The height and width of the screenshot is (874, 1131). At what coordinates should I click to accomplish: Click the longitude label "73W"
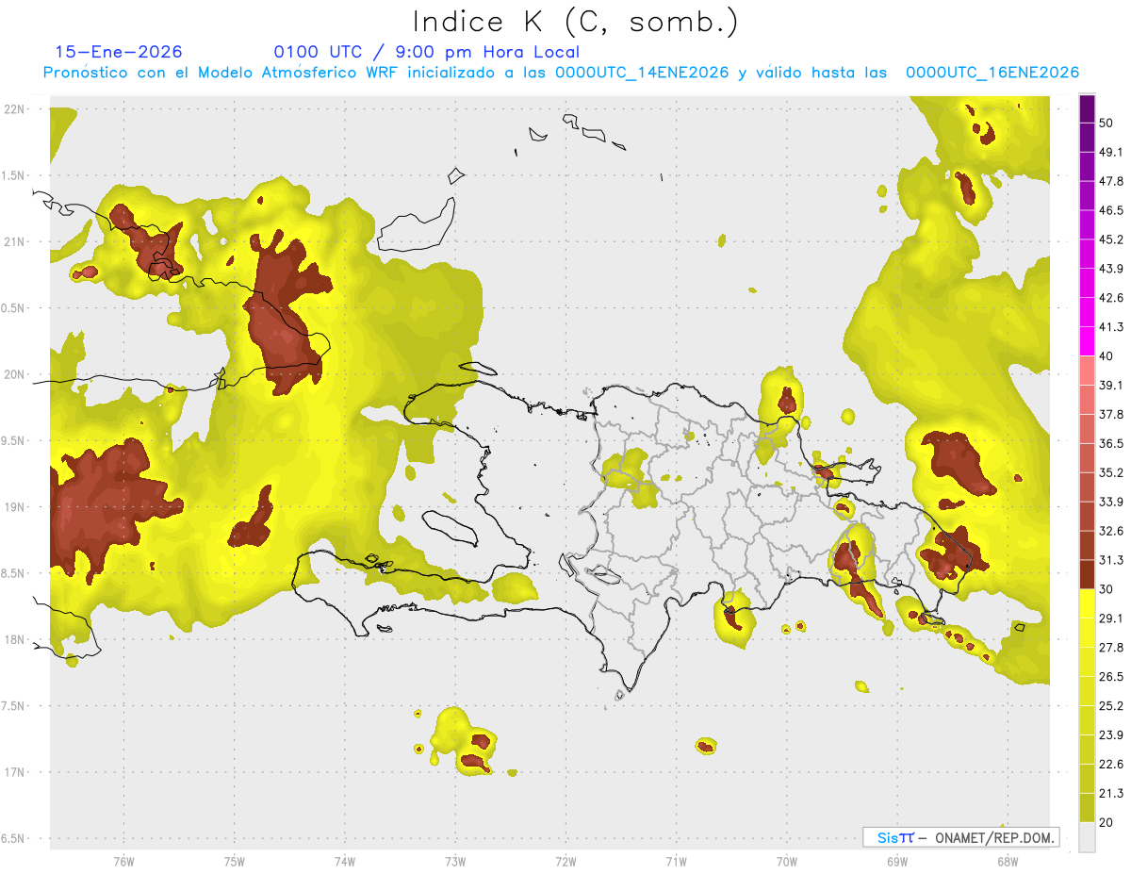pyautogui.click(x=455, y=861)
